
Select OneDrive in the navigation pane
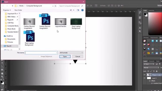[x=10, y=36]
